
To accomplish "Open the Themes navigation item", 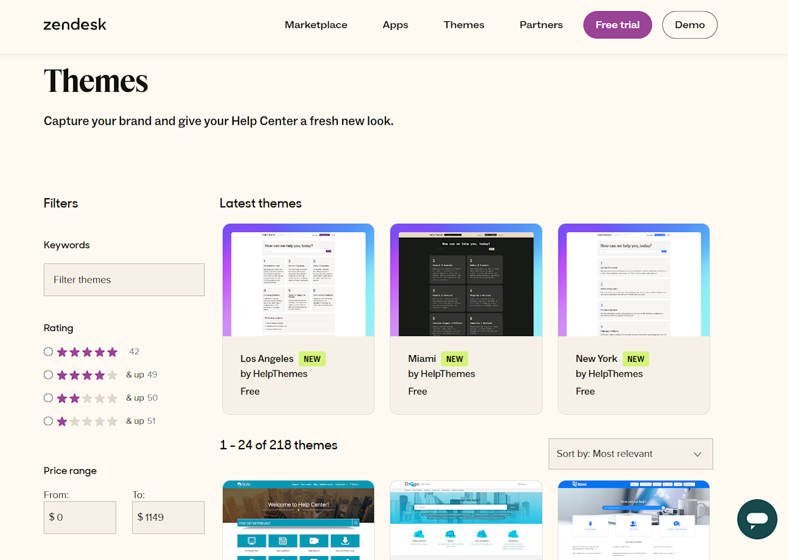I will (x=464, y=25).
